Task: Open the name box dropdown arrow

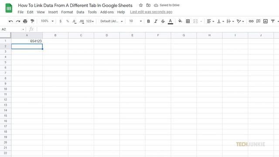Action: coord(23,29)
